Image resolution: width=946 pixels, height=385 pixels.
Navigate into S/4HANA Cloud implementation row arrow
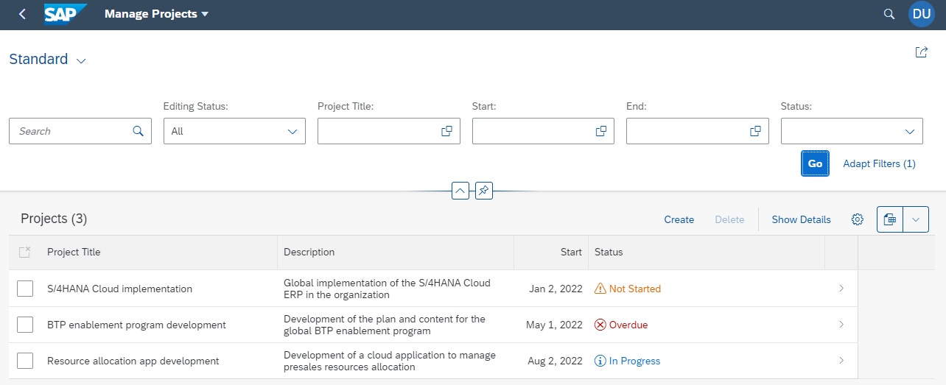coord(841,289)
